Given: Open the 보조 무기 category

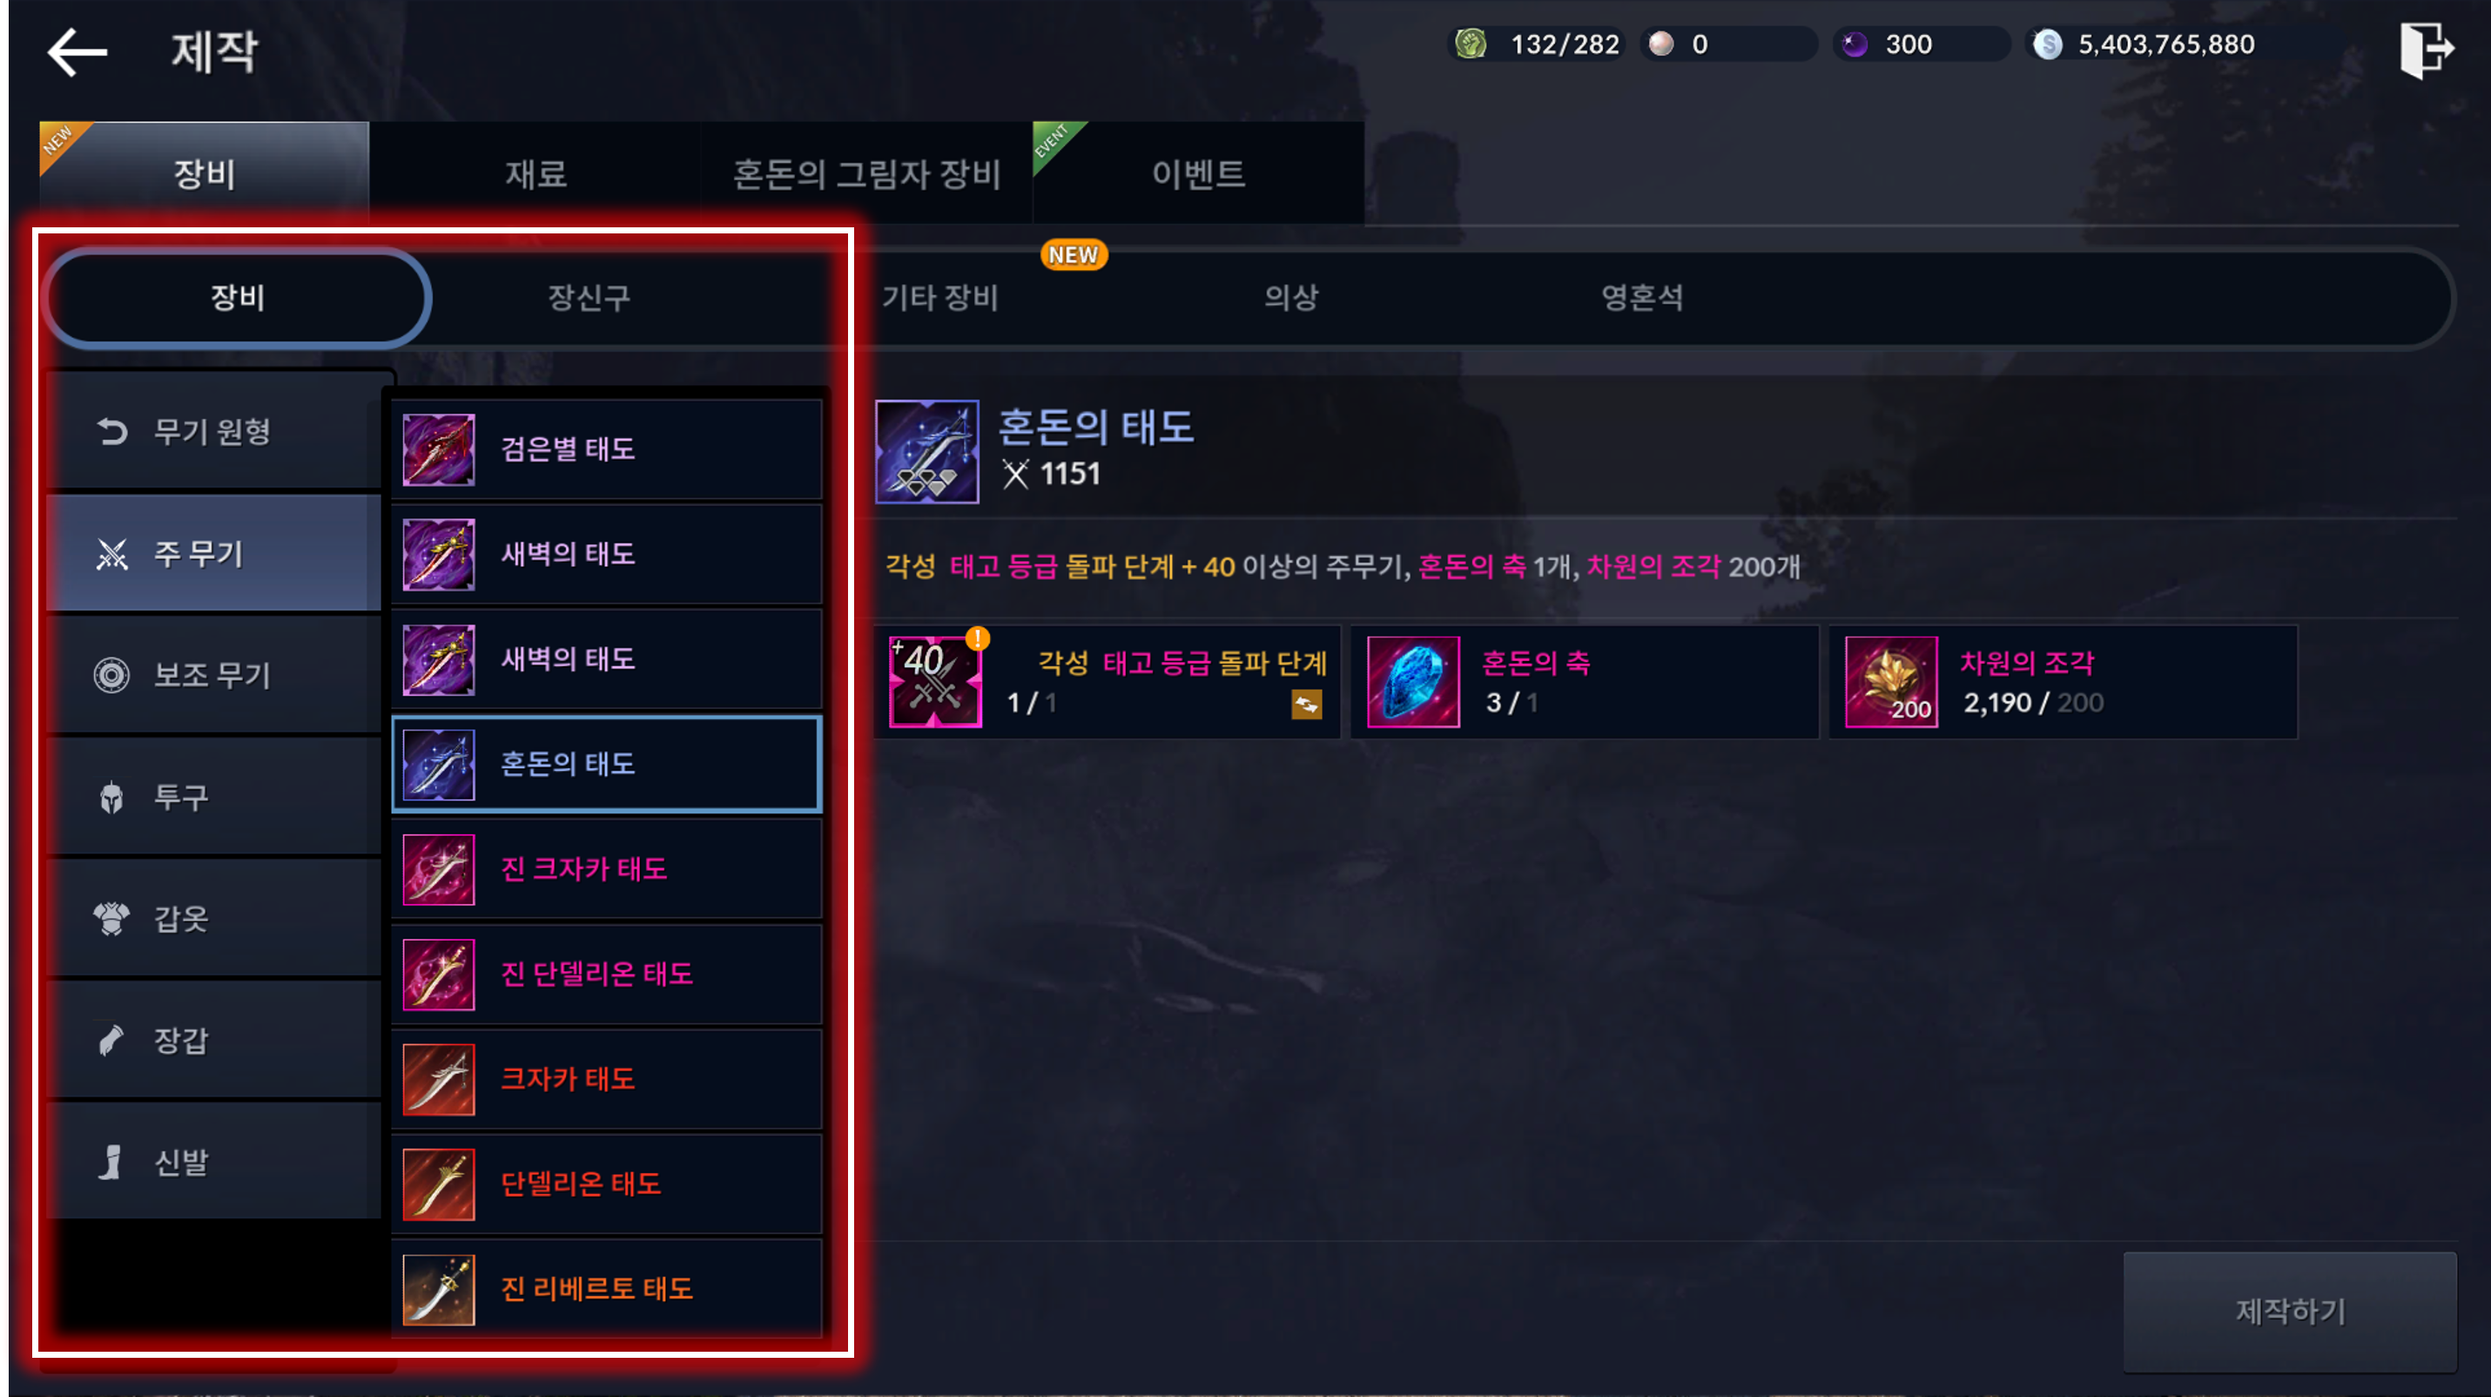Looking at the screenshot, I should 213,674.
